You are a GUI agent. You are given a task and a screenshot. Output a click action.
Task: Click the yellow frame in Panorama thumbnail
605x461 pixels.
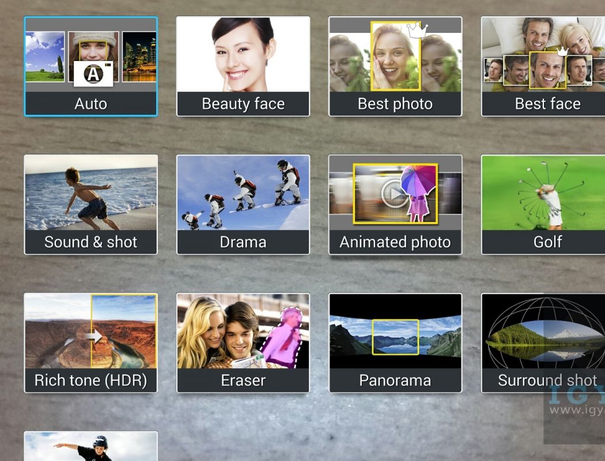[x=395, y=337]
